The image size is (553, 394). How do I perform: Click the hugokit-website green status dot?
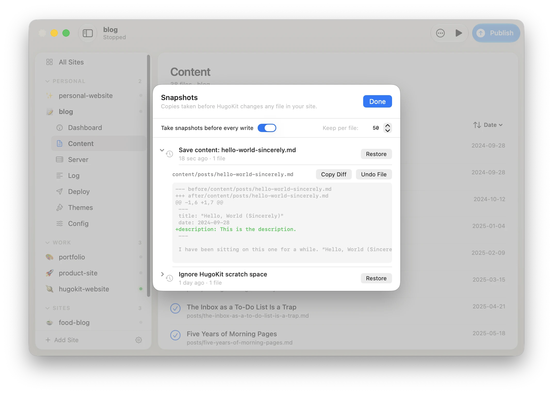[x=141, y=289]
